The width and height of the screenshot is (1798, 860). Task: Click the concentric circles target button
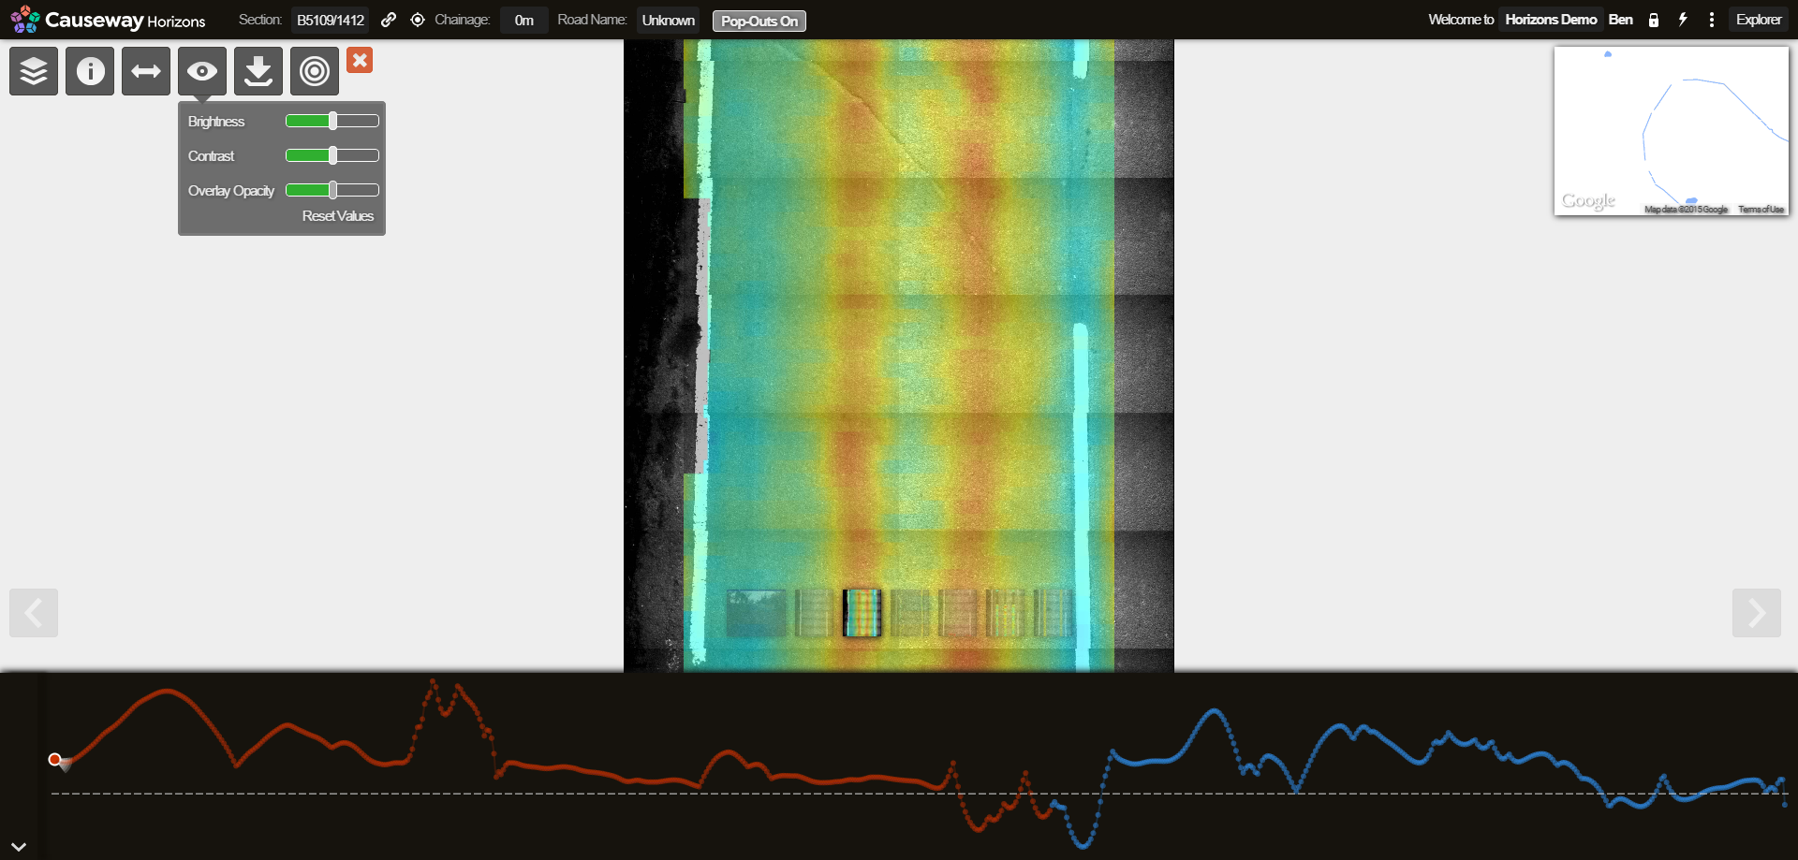pyautogui.click(x=315, y=71)
